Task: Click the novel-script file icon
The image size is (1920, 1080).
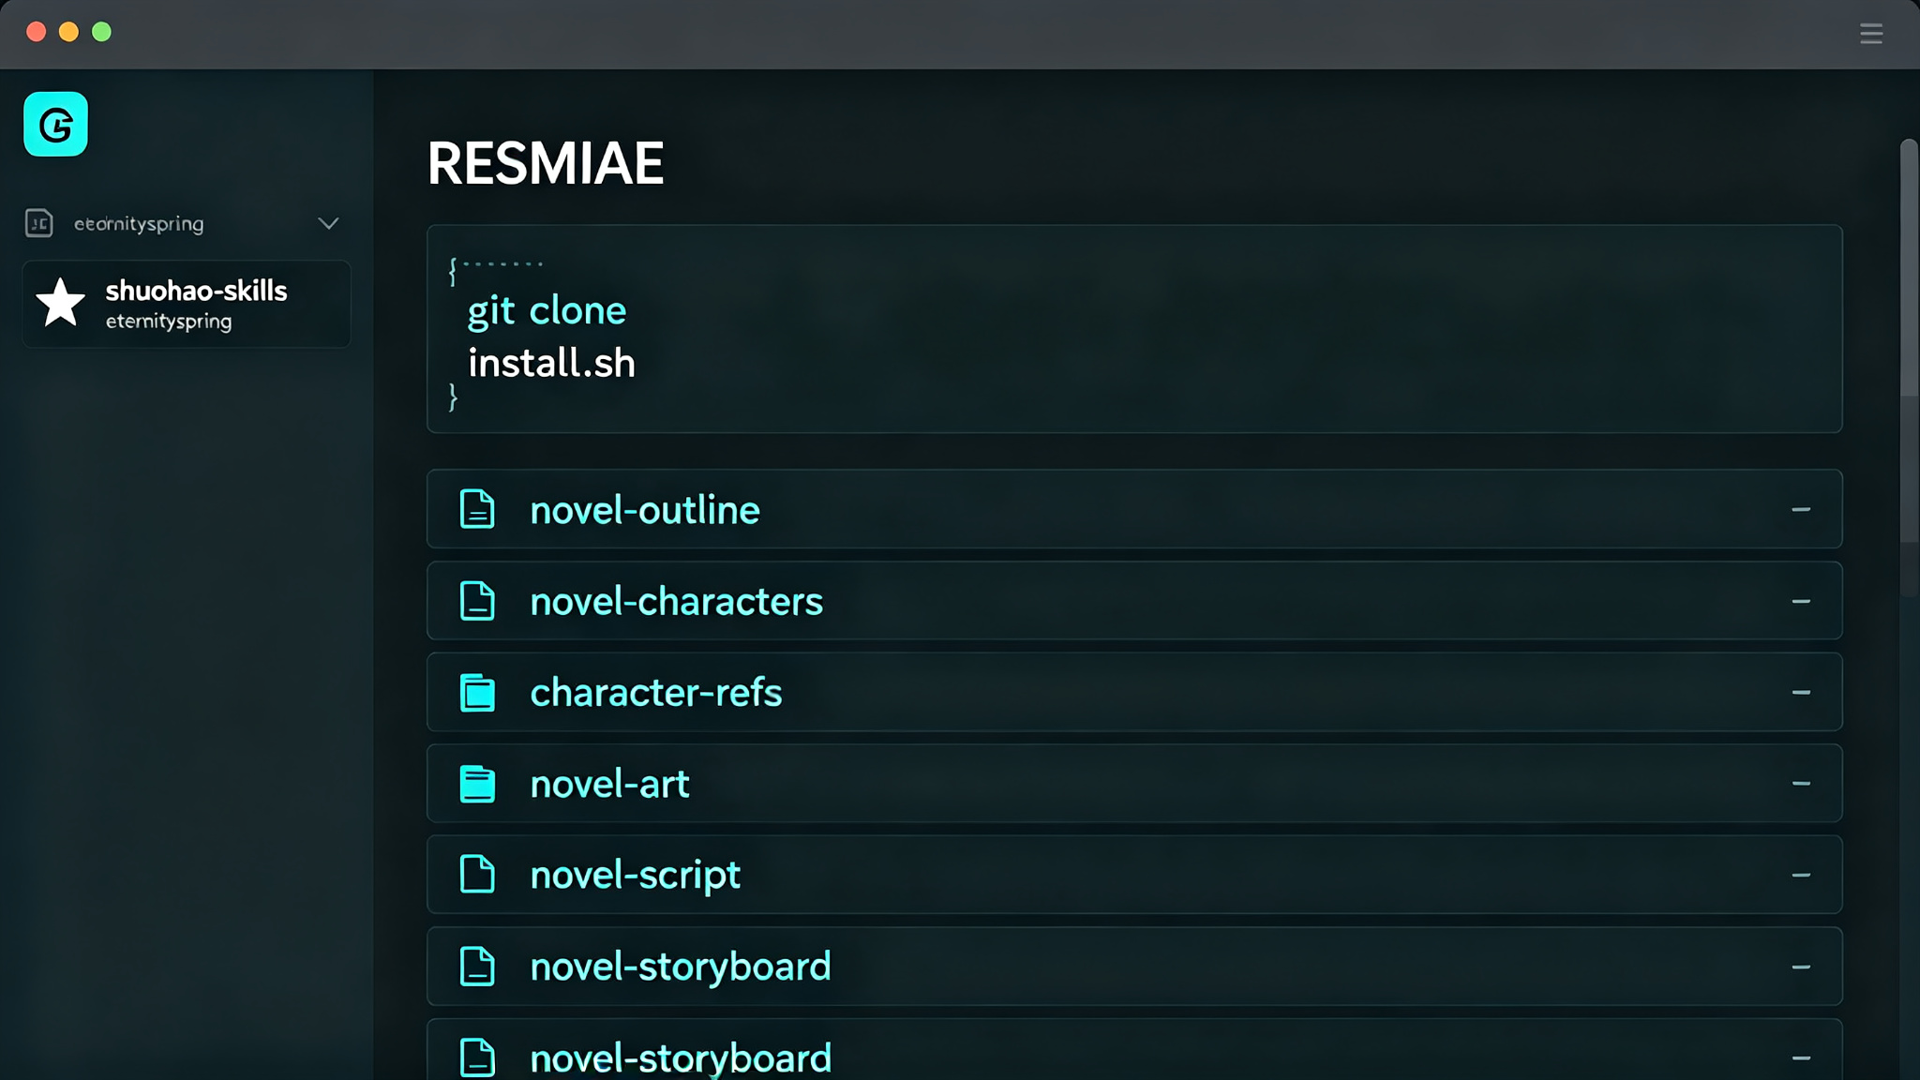Action: click(x=477, y=874)
